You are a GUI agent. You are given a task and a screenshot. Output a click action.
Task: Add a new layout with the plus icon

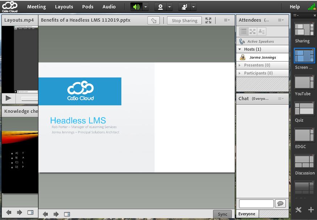[x=311, y=210]
